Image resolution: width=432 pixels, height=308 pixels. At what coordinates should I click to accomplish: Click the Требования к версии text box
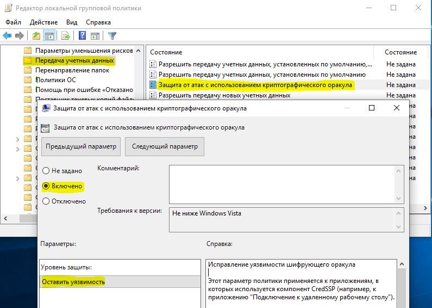[286, 220]
